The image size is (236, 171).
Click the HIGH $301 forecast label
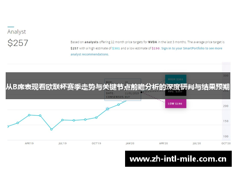tap(176, 79)
